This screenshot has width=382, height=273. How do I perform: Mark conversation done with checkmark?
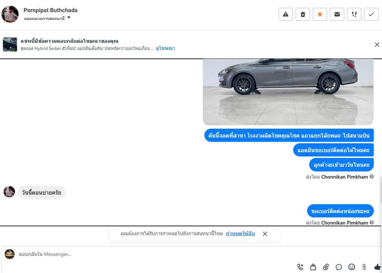371,14
